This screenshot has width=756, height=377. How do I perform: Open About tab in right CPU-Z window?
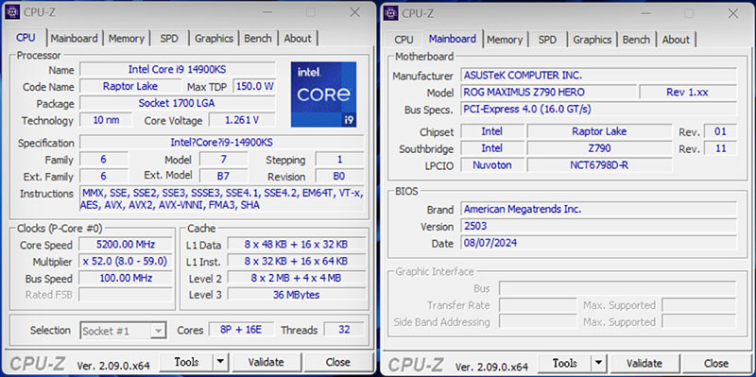tap(676, 39)
